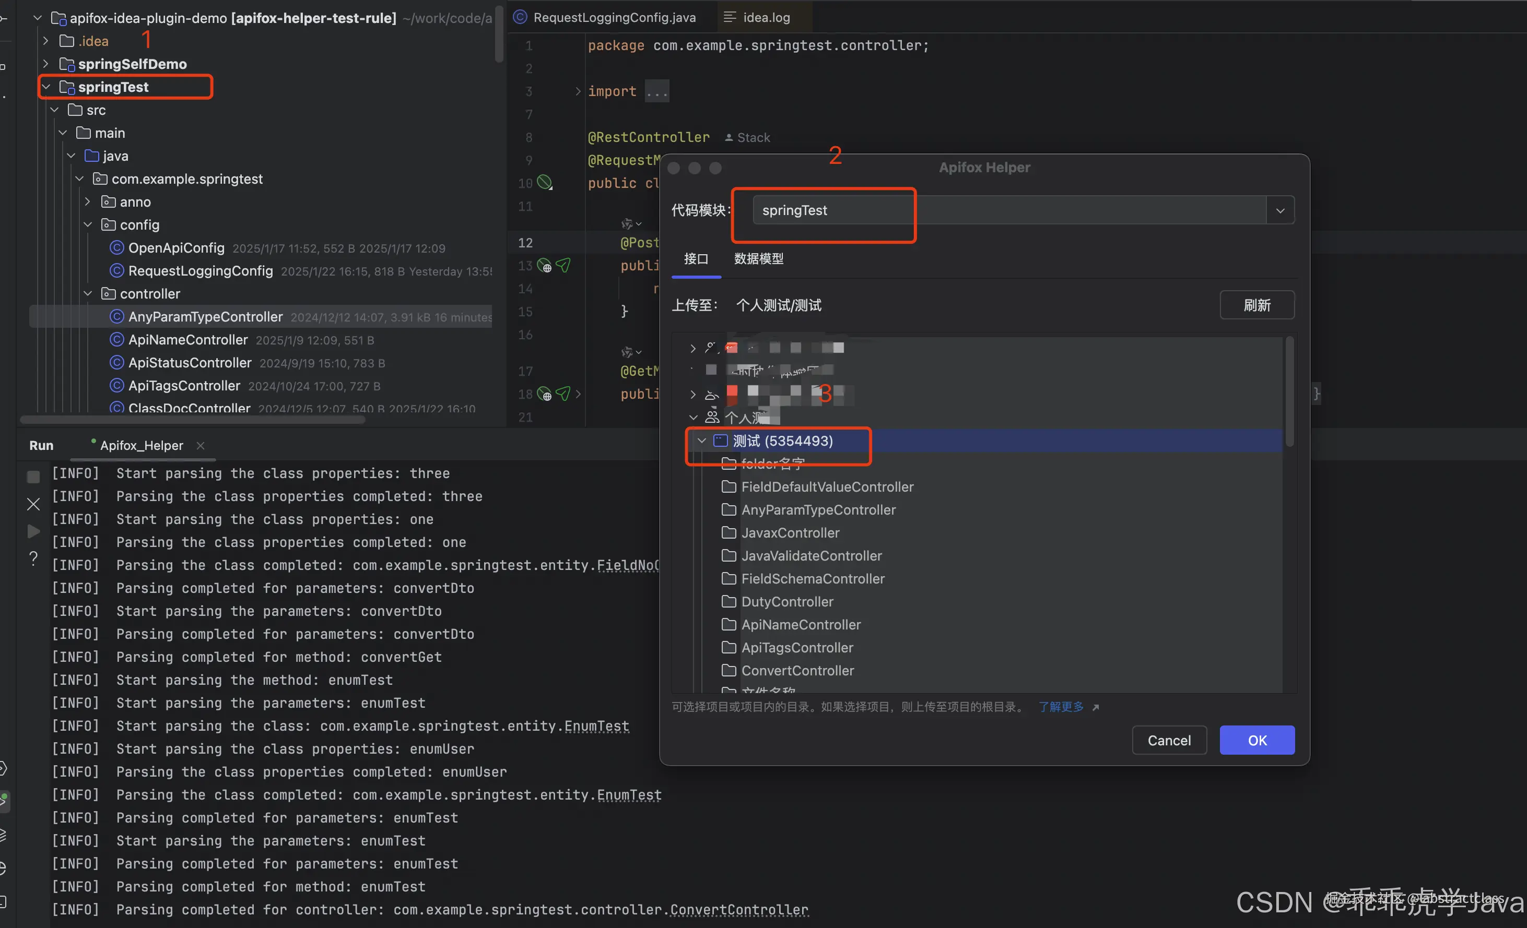Open the 代码模块 module dropdown arrow
Image resolution: width=1527 pixels, height=928 pixels.
click(1280, 211)
